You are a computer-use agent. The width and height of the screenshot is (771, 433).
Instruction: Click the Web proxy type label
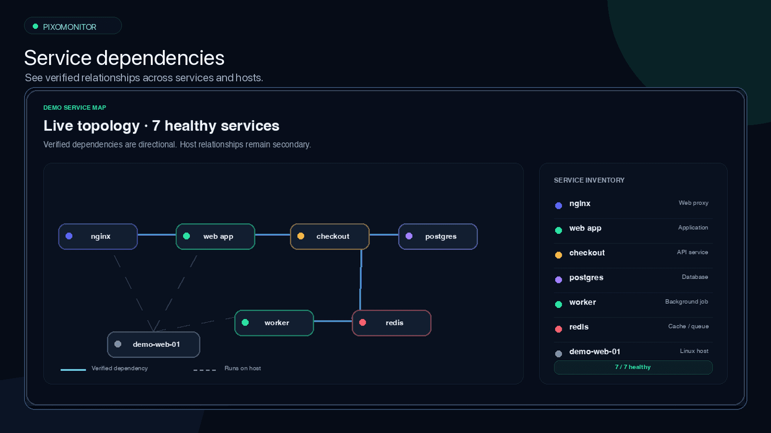[x=693, y=203]
